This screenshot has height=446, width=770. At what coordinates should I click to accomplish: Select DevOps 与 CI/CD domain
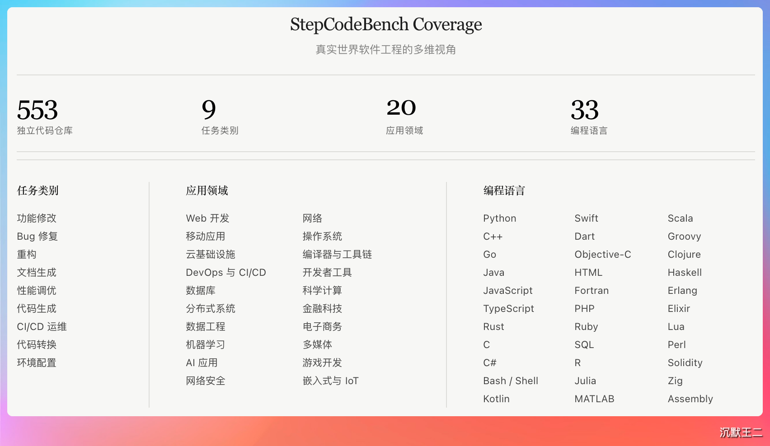[226, 272]
